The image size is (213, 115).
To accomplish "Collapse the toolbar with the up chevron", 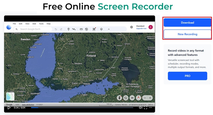I will pos(109,29).
